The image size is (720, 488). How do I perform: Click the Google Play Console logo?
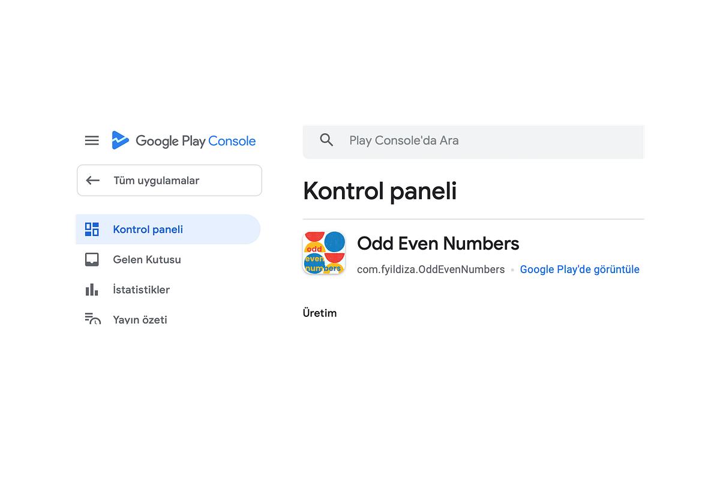tap(184, 140)
